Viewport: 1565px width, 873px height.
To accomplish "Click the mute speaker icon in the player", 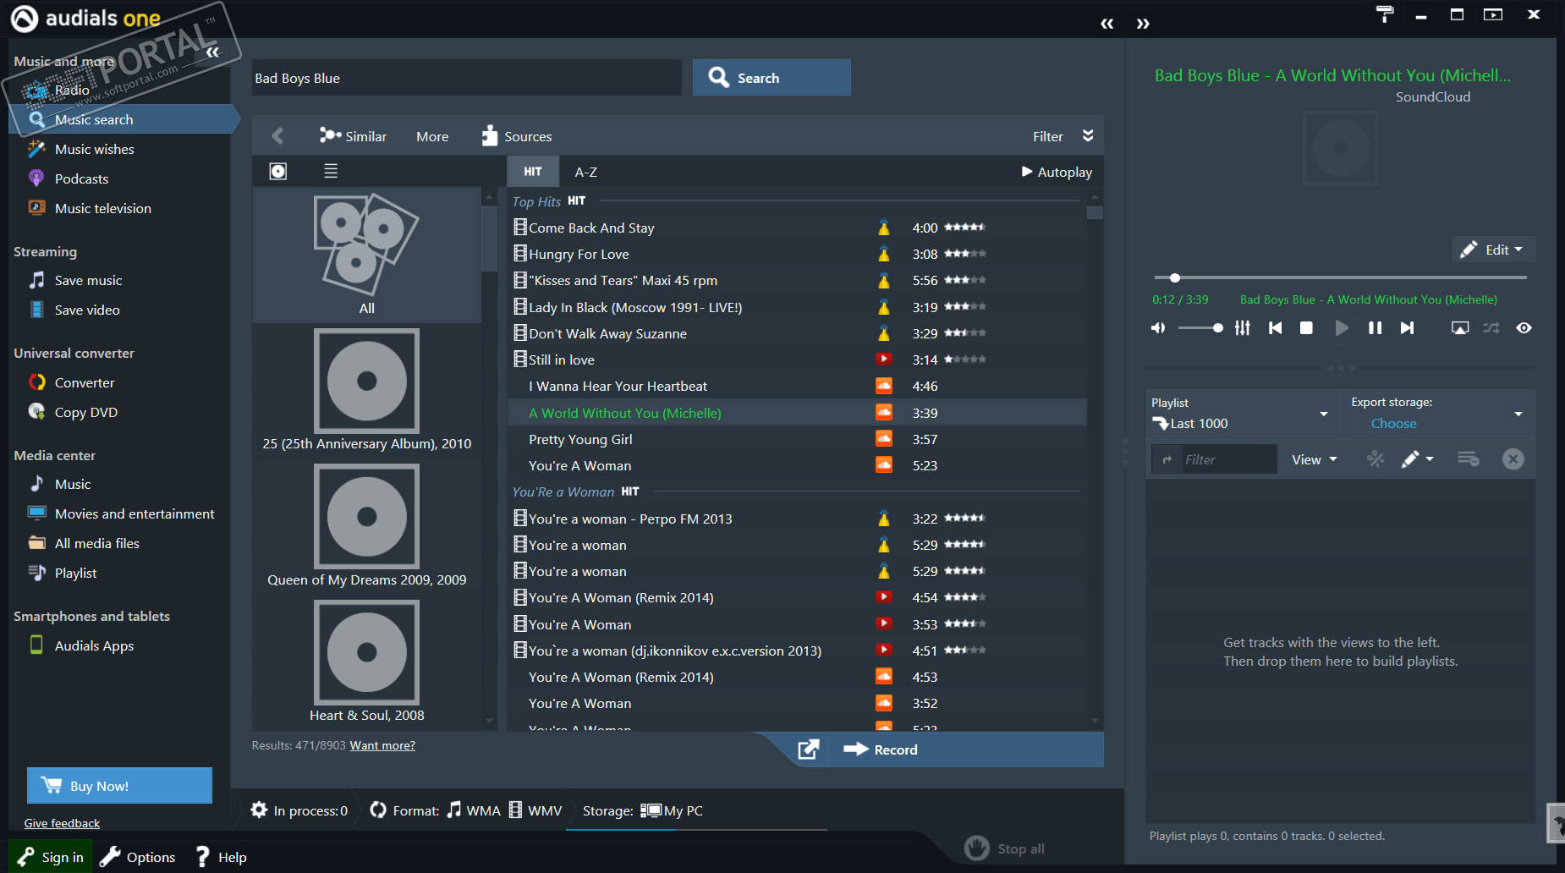I will (x=1158, y=327).
